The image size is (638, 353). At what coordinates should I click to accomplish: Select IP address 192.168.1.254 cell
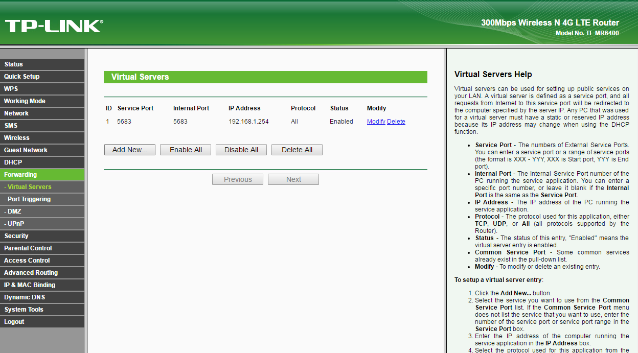point(248,122)
